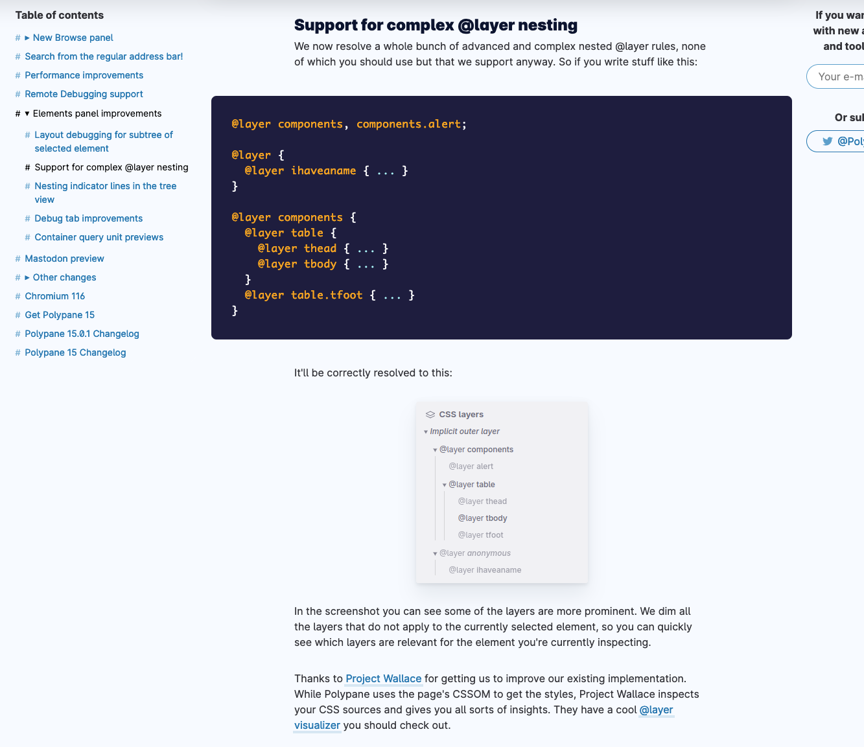Click the hash icon beside "Mastodon preview"

click(x=16, y=259)
